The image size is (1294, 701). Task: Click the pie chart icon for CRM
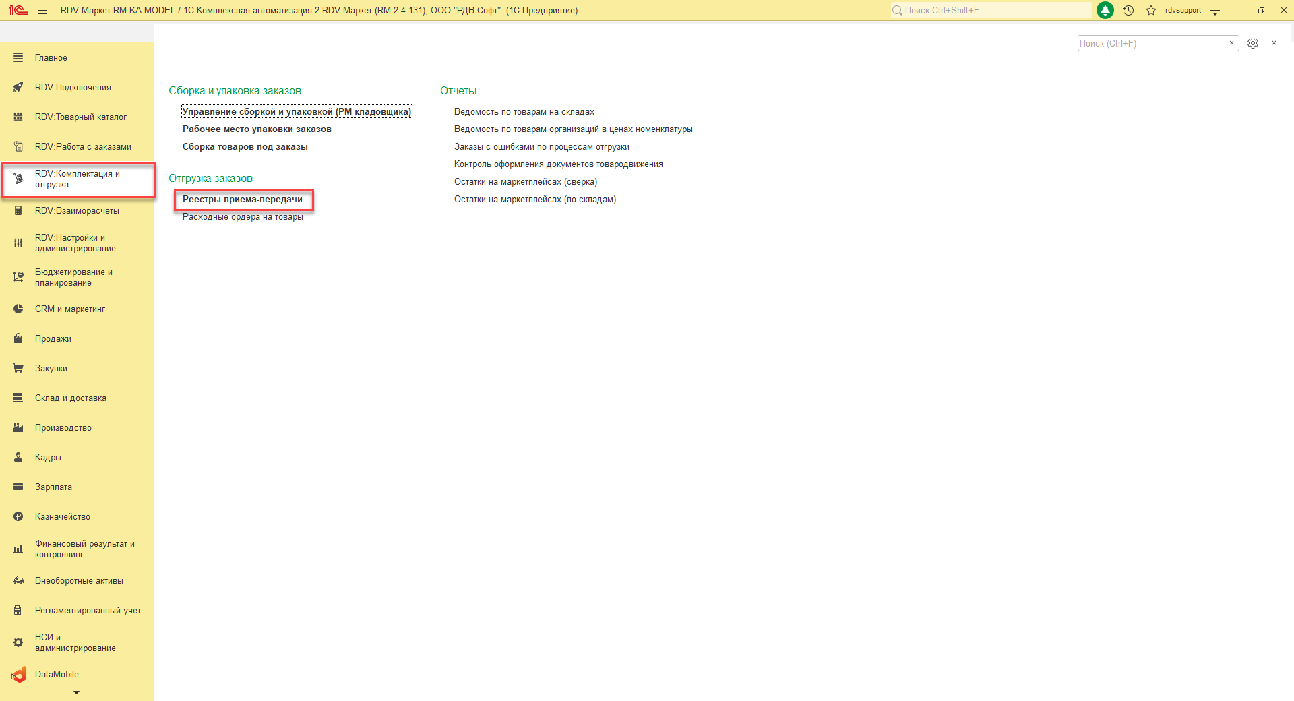(x=18, y=309)
